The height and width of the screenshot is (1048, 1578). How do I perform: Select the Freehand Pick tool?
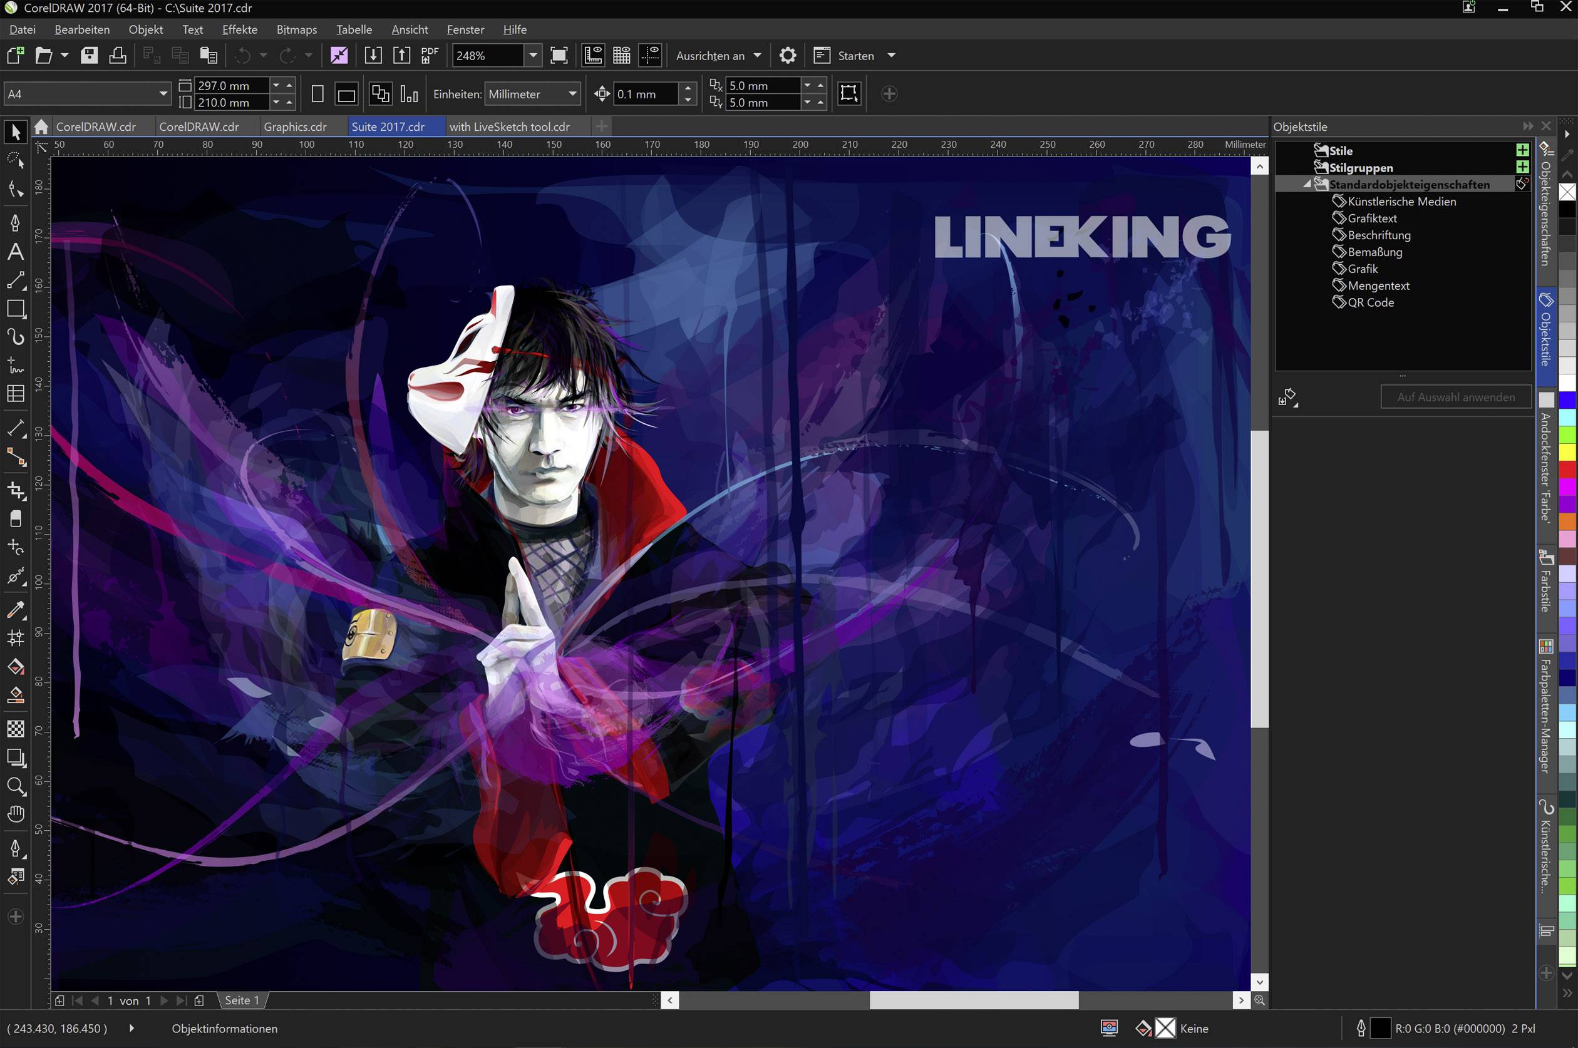point(16,160)
